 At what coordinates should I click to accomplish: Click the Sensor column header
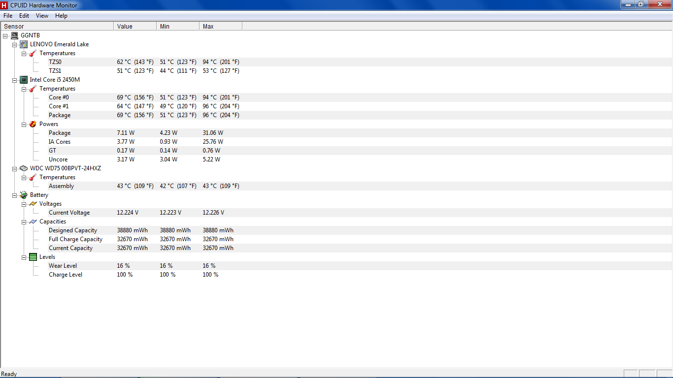pos(57,27)
